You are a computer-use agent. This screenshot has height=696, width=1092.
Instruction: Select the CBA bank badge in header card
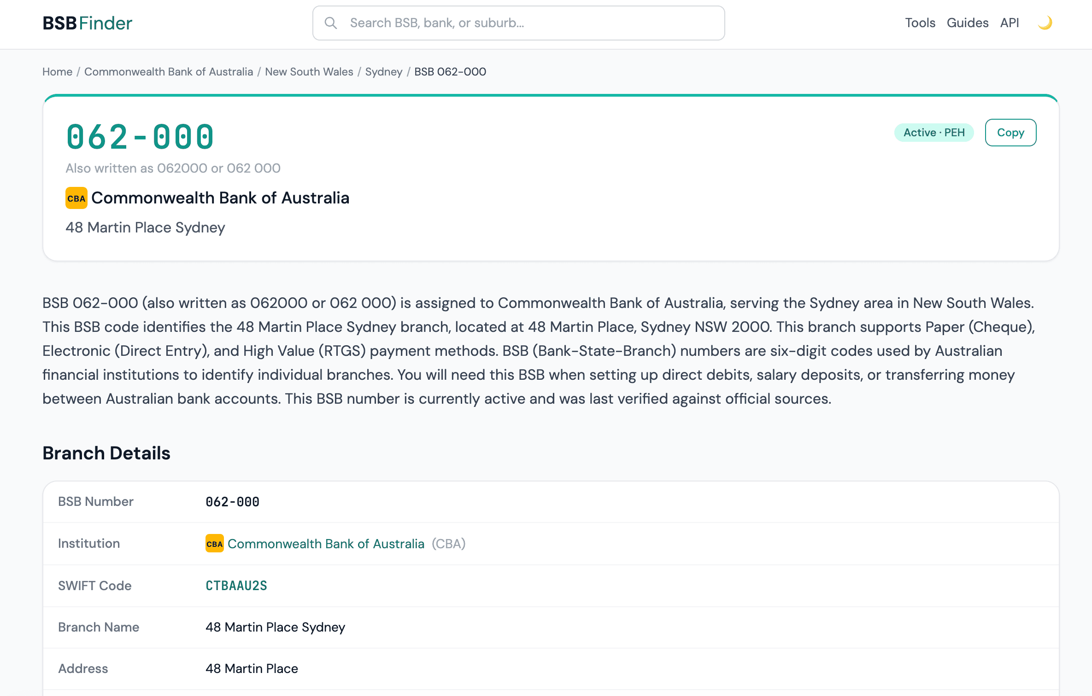(x=76, y=198)
